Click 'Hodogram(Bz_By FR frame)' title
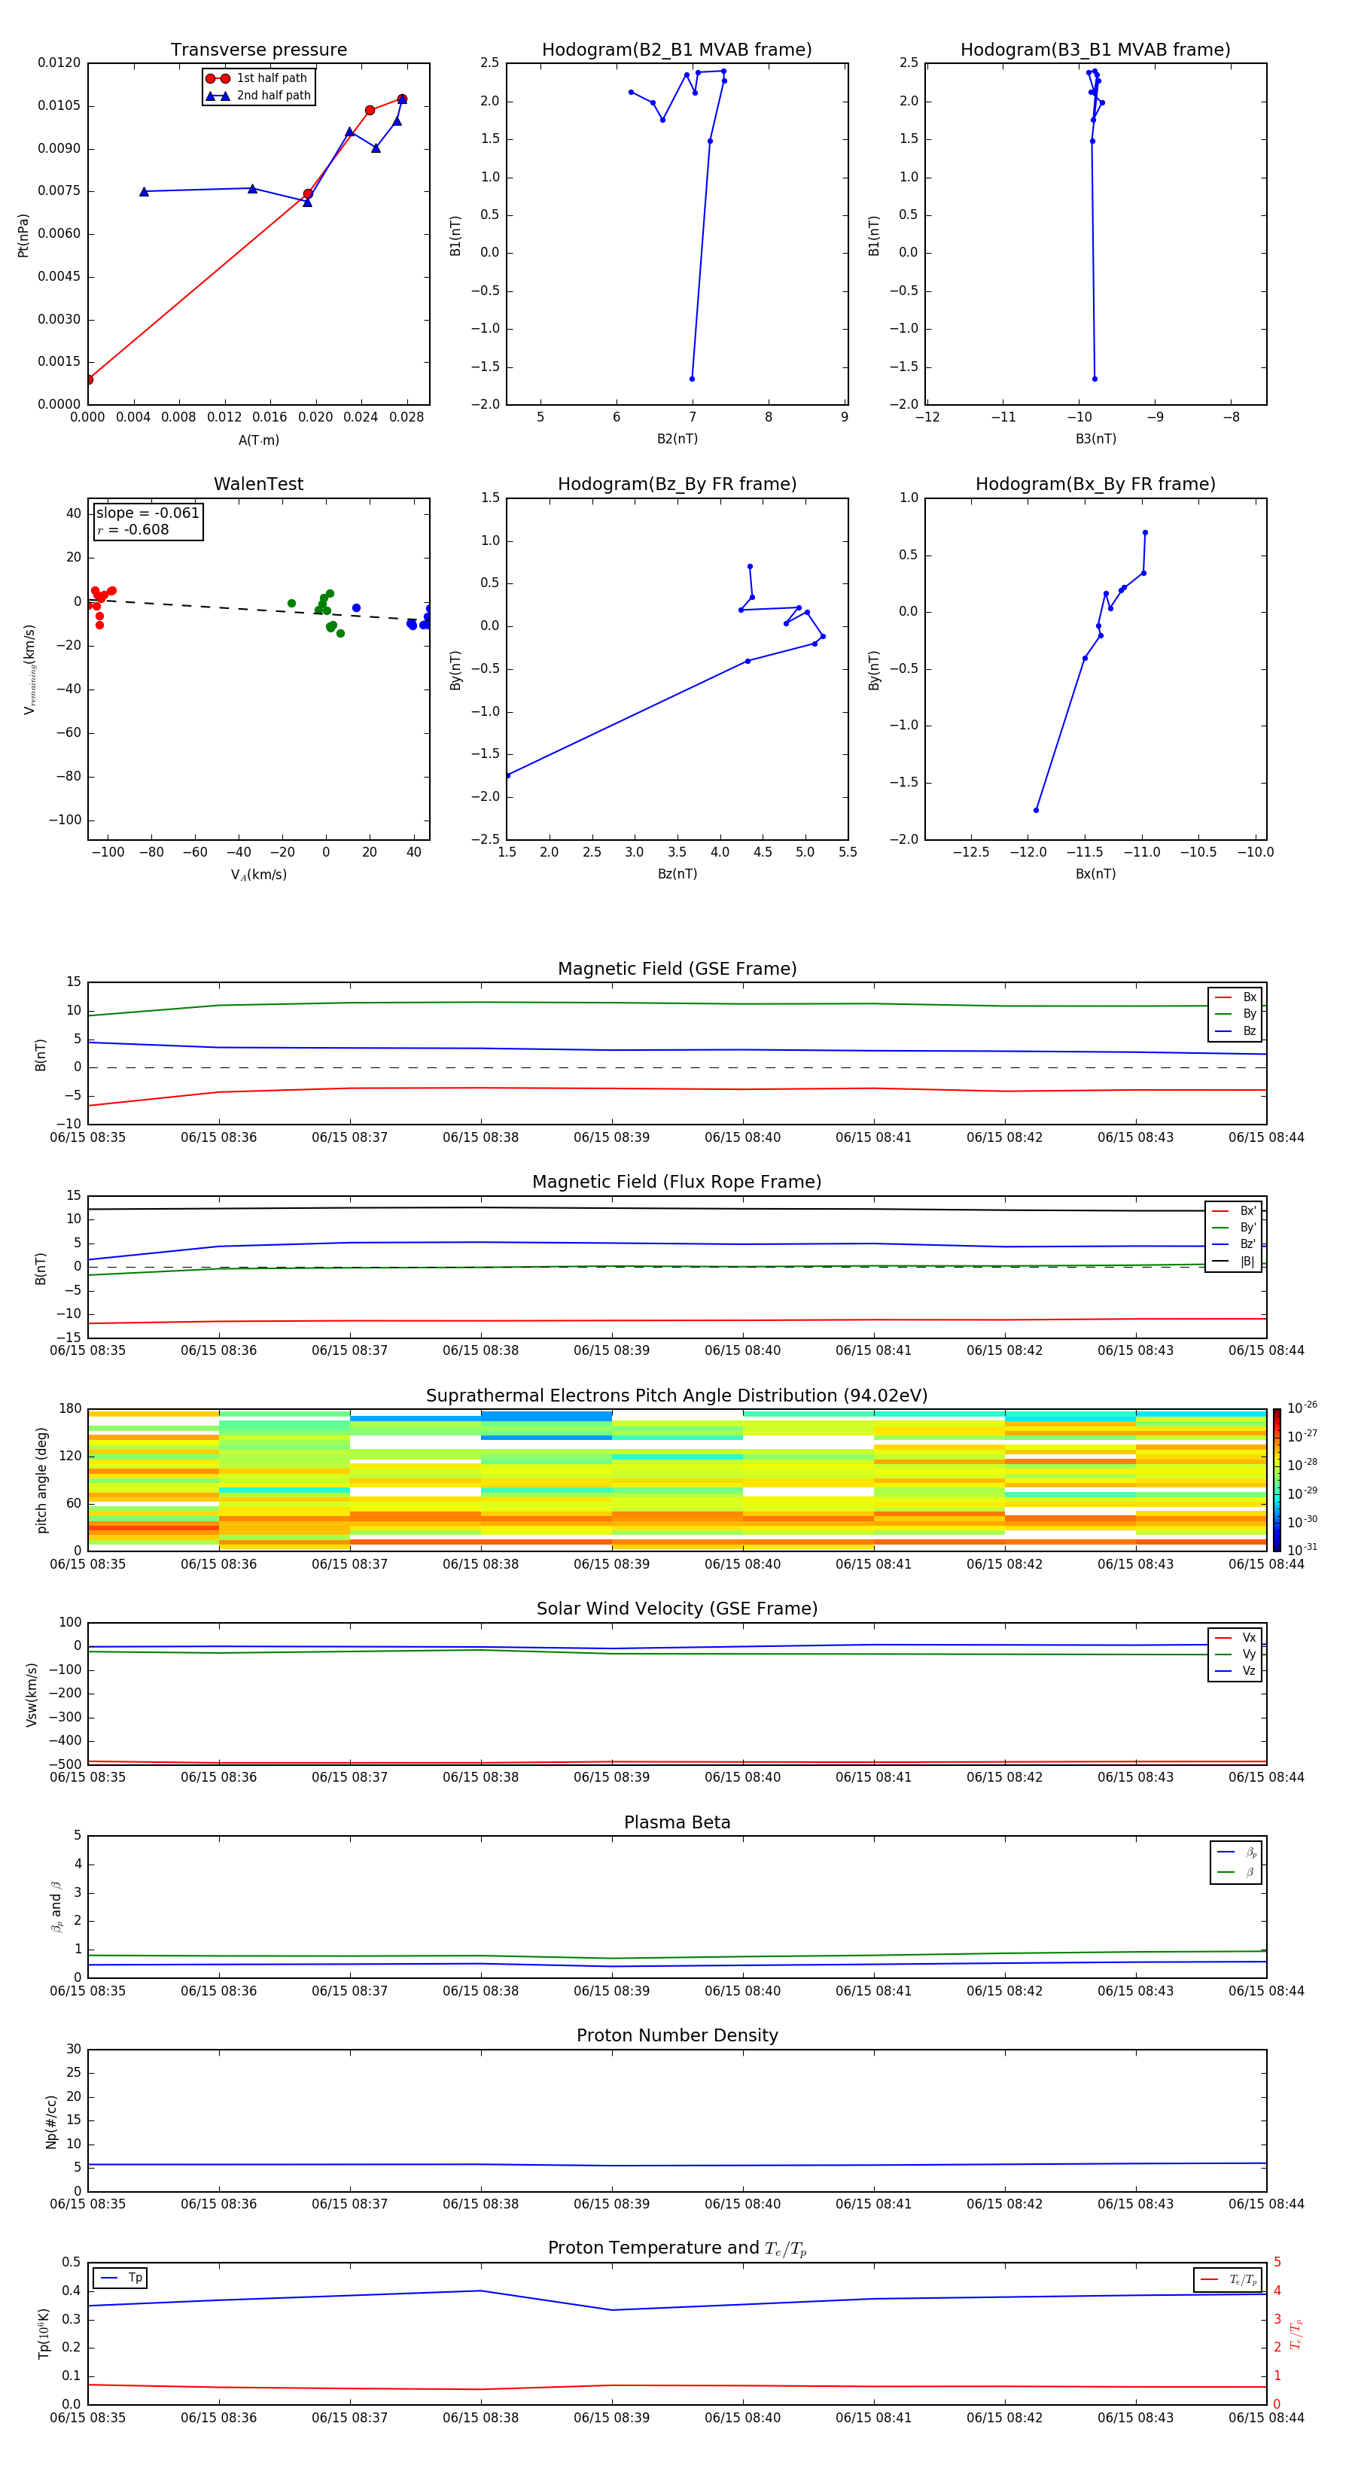The image size is (1355, 2484). pyautogui.click(x=676, y=484)
